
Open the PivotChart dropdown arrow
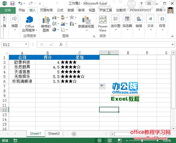[87, 30]
